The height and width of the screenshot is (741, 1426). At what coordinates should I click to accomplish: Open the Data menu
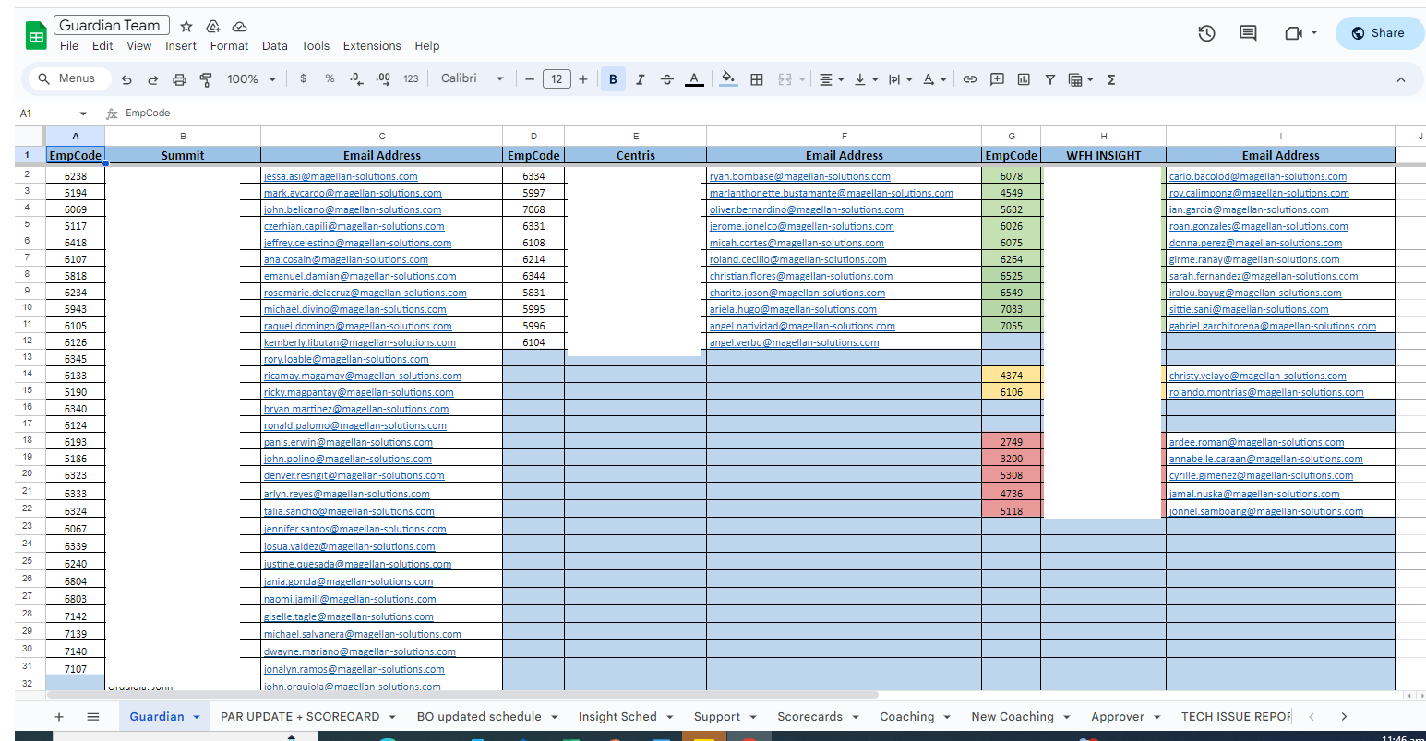275,46
